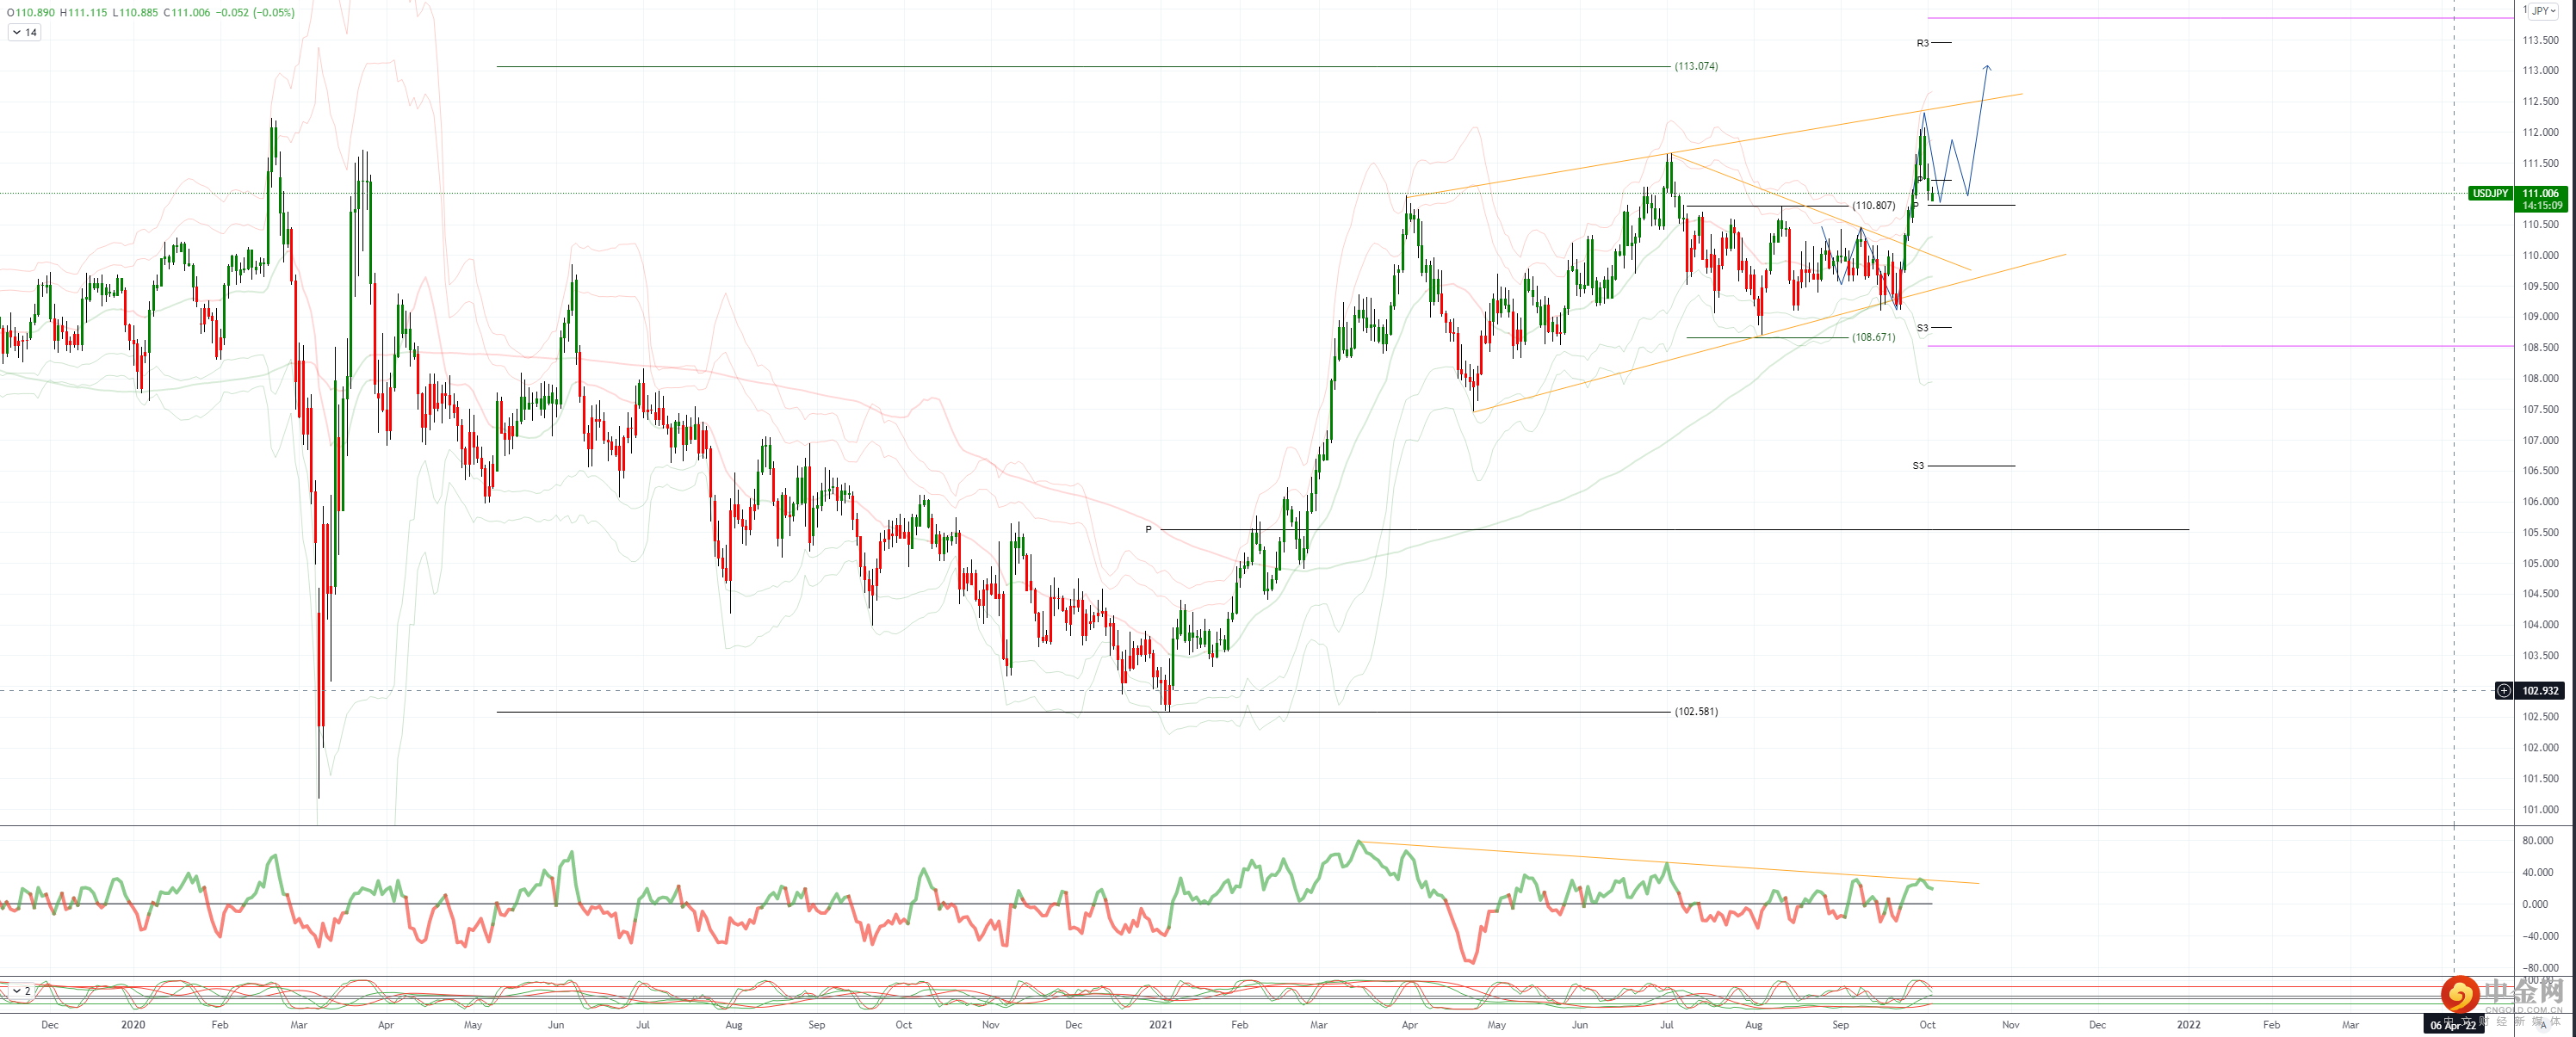
Task: Click the lower S3 pivot marker near 106.500
Action: [1918, 466]
